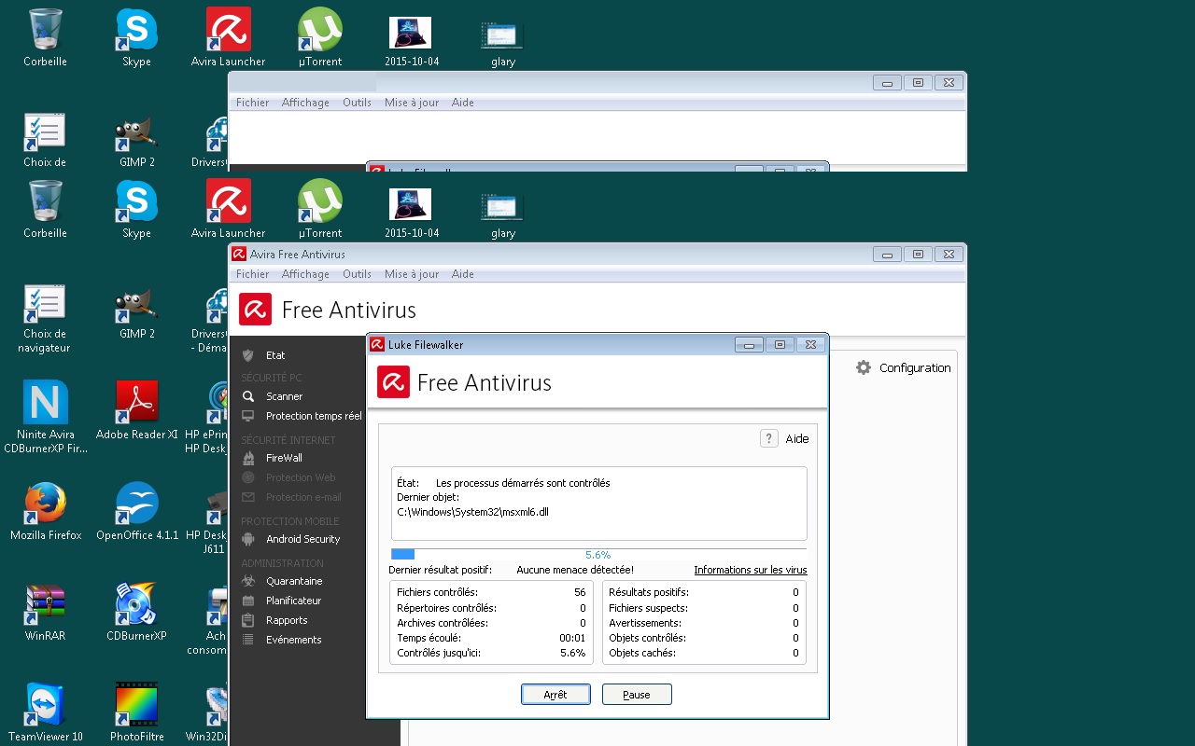
Task: Click the Configuration gear icon
Action: (864, 367)
